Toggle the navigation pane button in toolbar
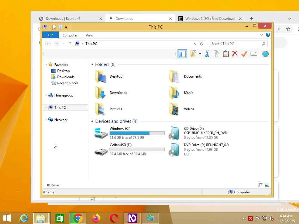The width and height of the screenshot is (299, 224). point(182,54)
